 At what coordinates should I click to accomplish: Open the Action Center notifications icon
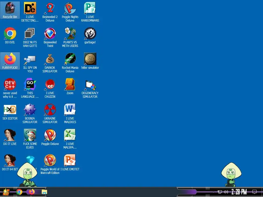[255, 192]
